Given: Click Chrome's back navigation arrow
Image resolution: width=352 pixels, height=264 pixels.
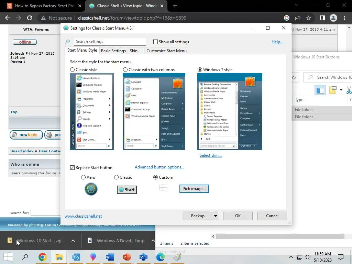Looking at the screenshot, I should tap(8, 18).
